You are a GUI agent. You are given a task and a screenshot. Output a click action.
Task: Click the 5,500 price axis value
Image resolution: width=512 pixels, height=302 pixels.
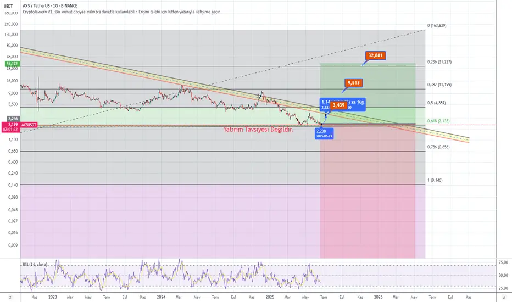[13, 104]
